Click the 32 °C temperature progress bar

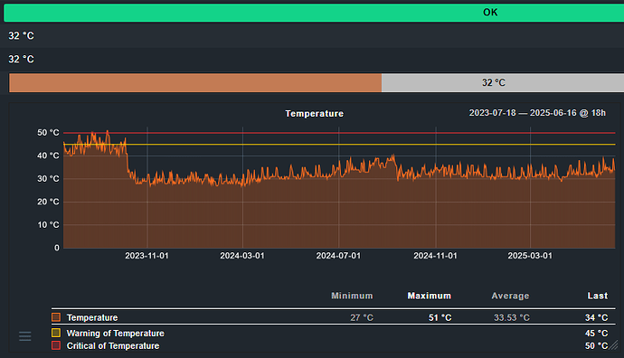(x=317, y=82)
